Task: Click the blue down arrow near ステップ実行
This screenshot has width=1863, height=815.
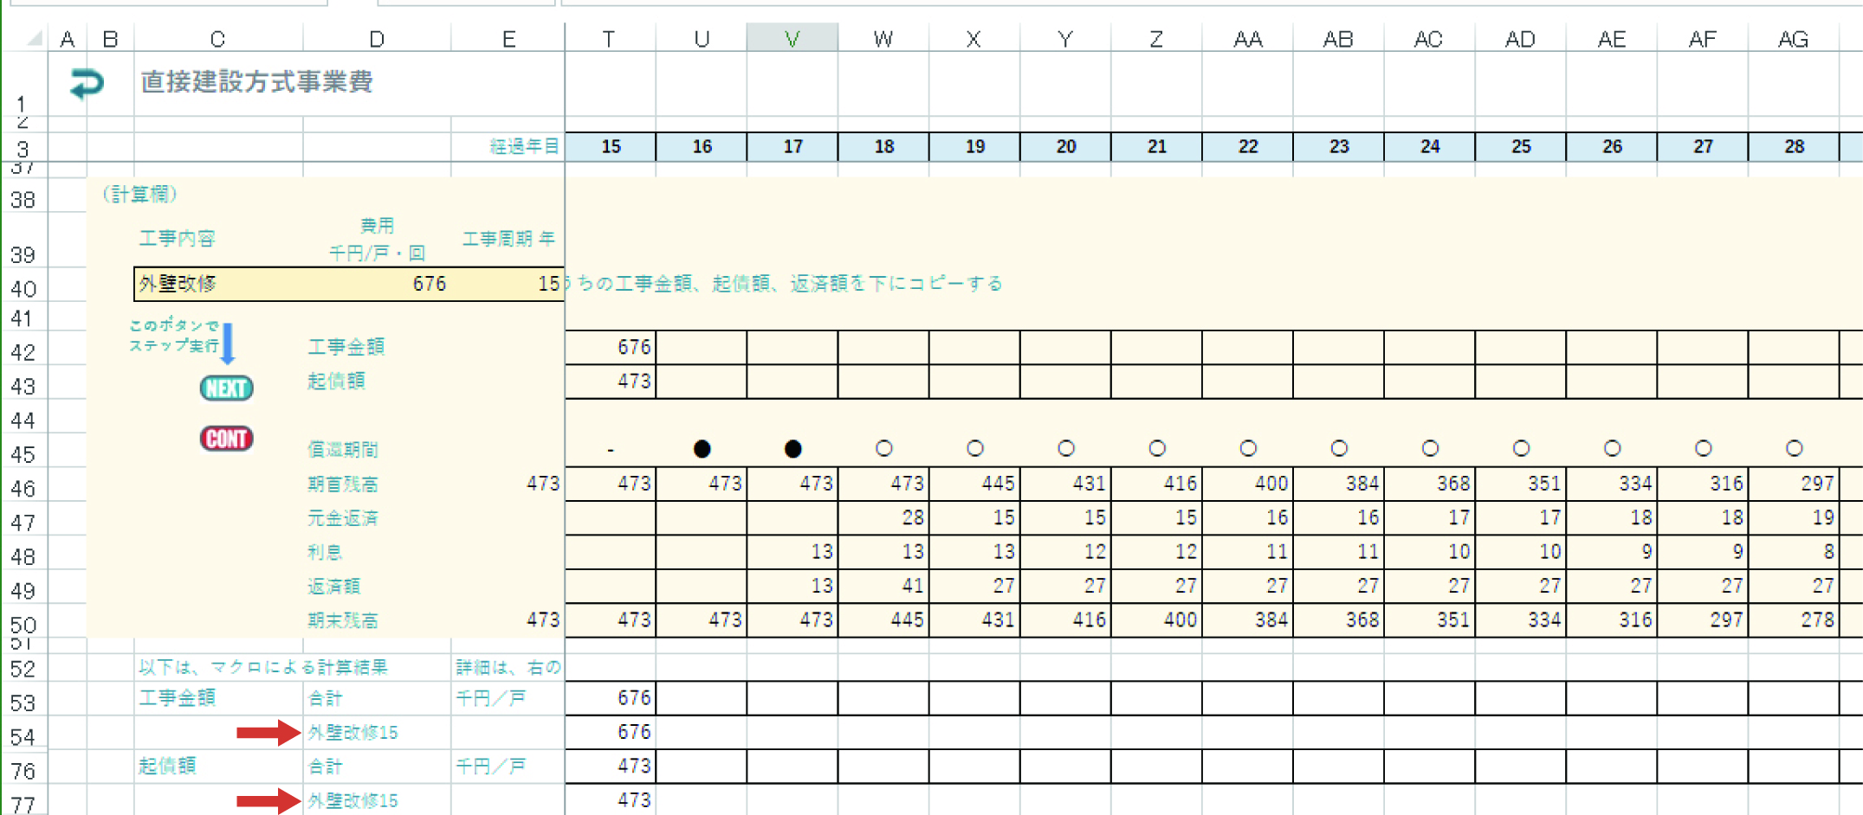Action: pos(228,343)
